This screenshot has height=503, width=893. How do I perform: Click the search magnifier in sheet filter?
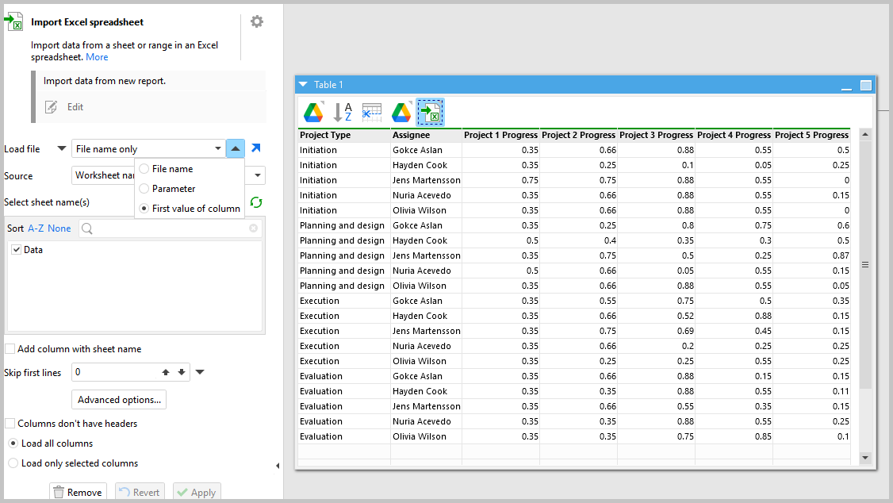tap(87, 228)
